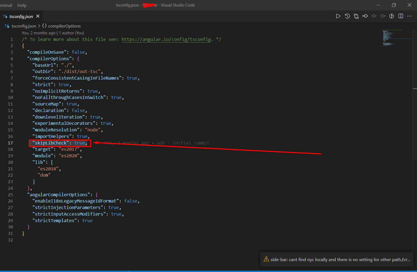Click 'You, 2 months ago' code lens
Image resolution: width=417 pixels, height=272 pixels.
click(38, 33)
